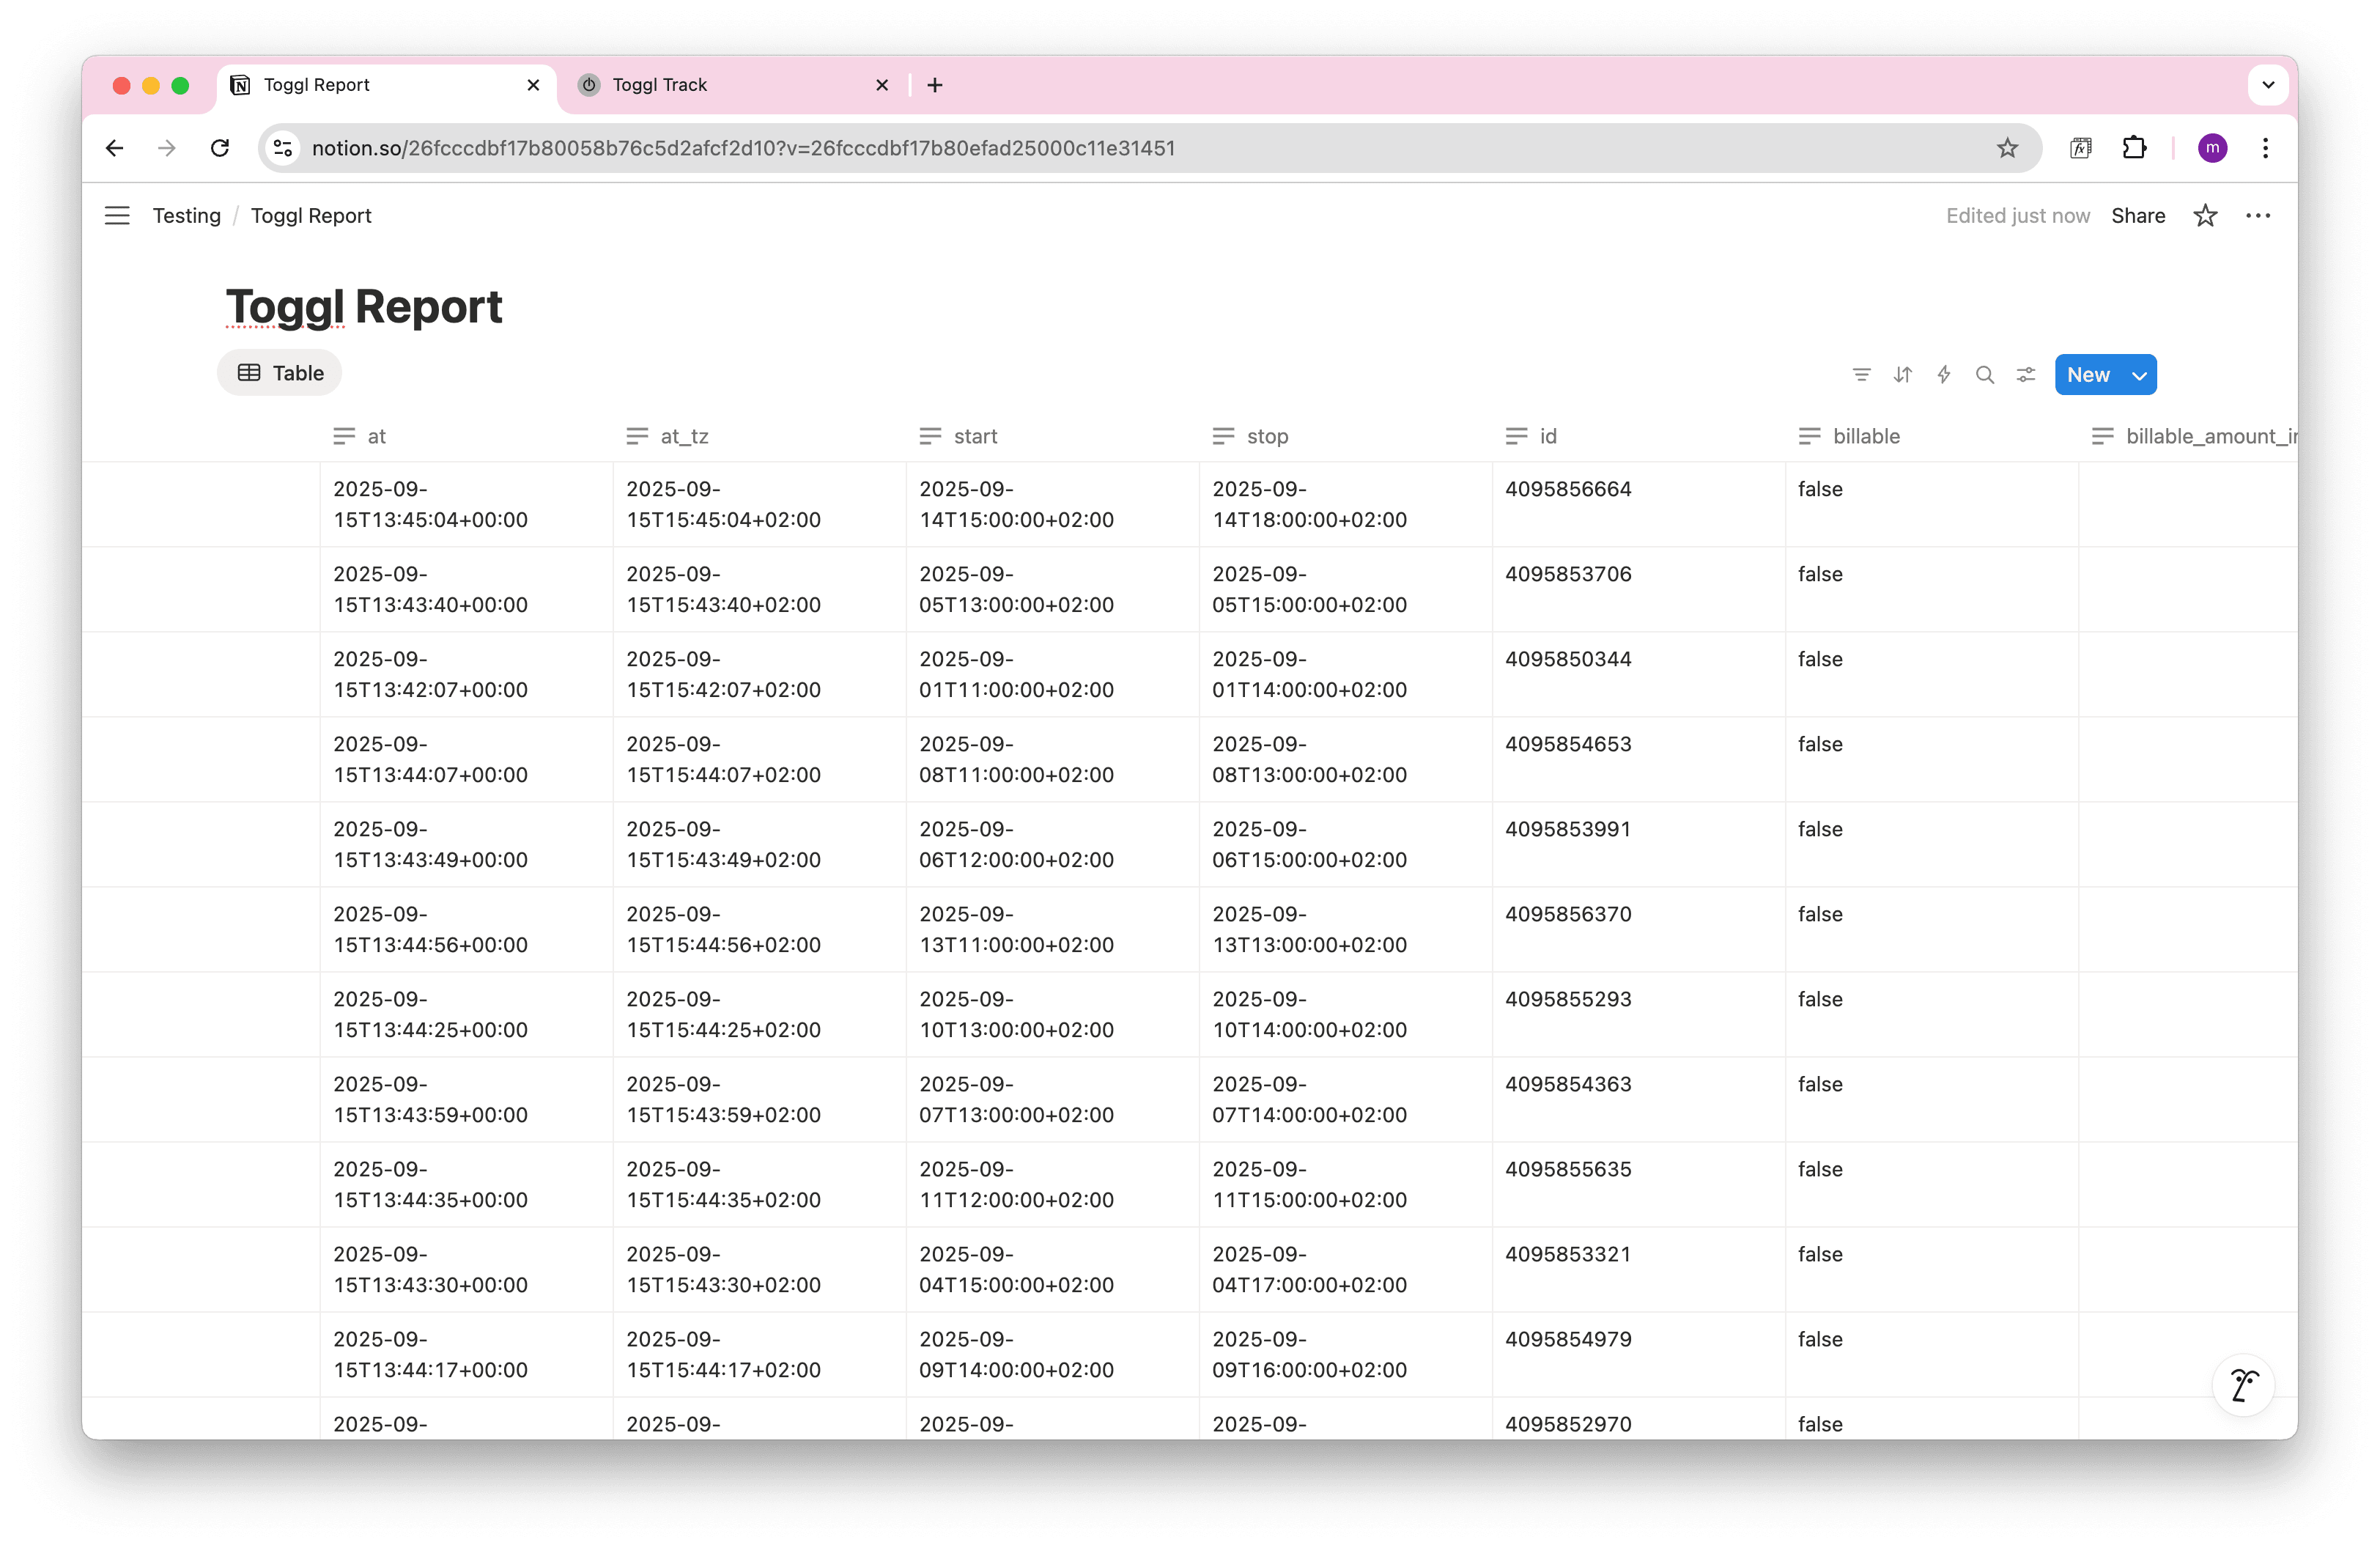Screen dimensions: 2380x1548
Task: Expand the New button dropdown arrow
Action: tap(2139, 375)
